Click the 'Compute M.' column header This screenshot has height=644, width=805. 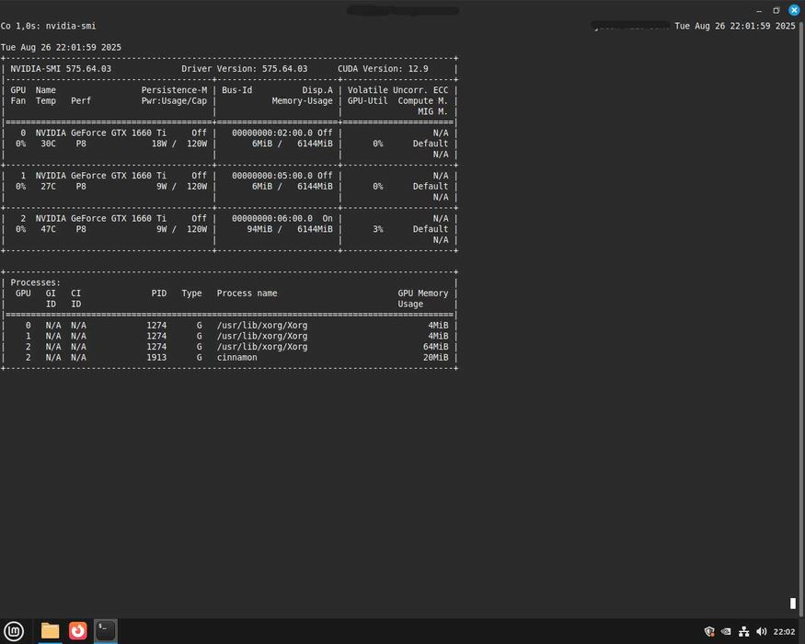(x=422, y=100)
